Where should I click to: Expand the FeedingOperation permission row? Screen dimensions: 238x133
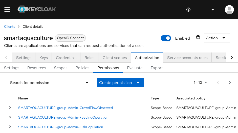pos(10,117)
